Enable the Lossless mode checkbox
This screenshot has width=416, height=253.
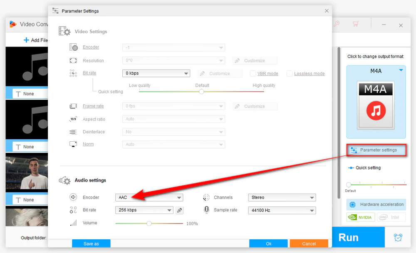290,74
